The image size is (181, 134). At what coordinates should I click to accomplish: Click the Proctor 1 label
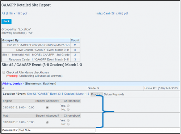coord(97,94)
